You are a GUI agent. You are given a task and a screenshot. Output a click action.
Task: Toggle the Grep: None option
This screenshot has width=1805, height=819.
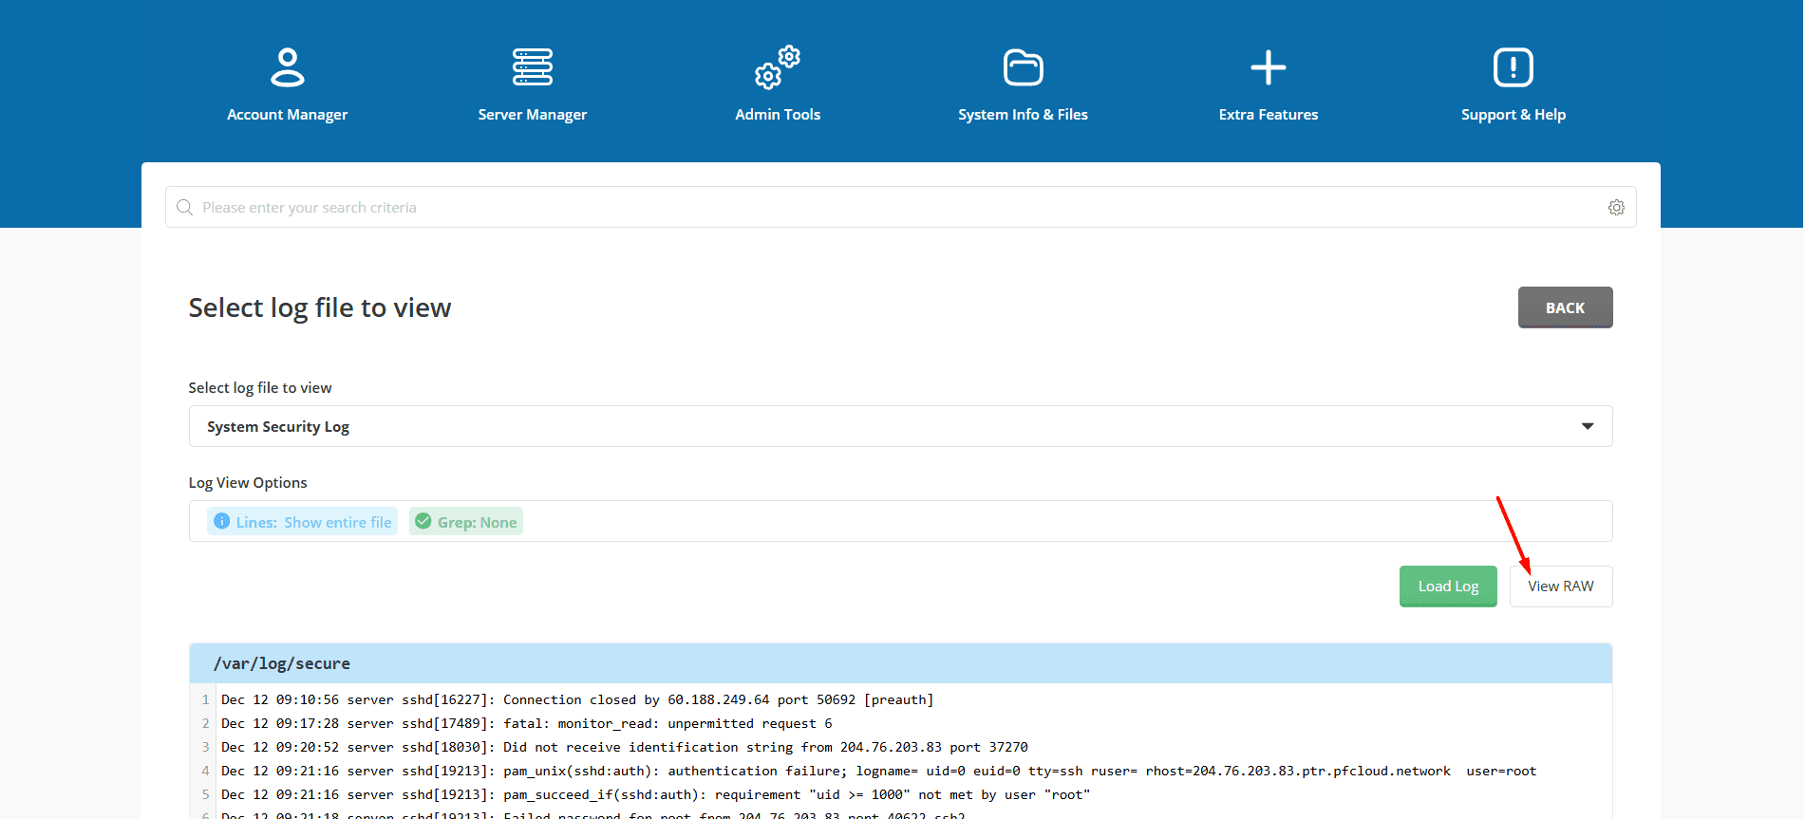click(x=477, y=522)
